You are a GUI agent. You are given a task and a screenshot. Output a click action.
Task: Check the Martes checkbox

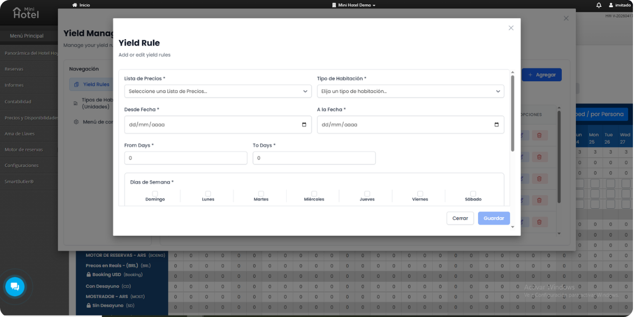coord(261,193)
